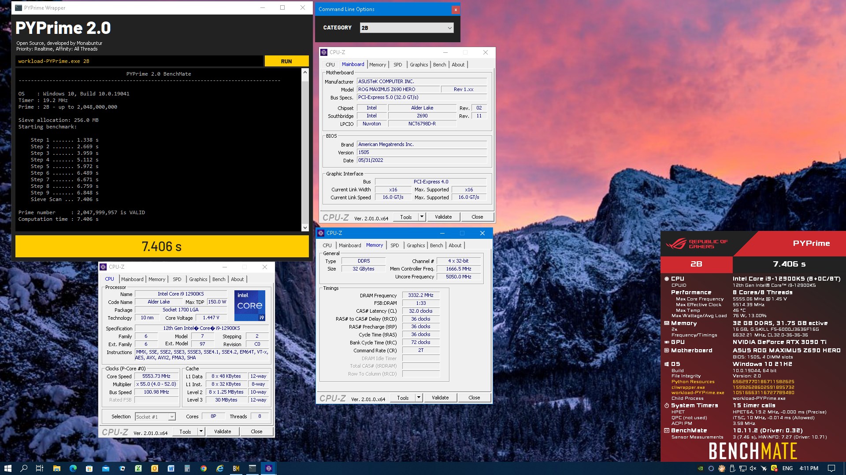Close the Command Line Options window
This screenshot has height=475, width=846.
456,9
